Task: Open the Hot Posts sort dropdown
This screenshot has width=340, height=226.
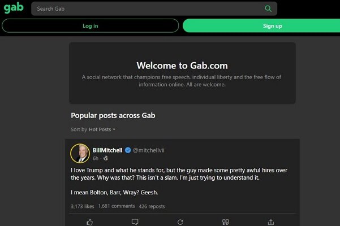Action: click(102, 129)
